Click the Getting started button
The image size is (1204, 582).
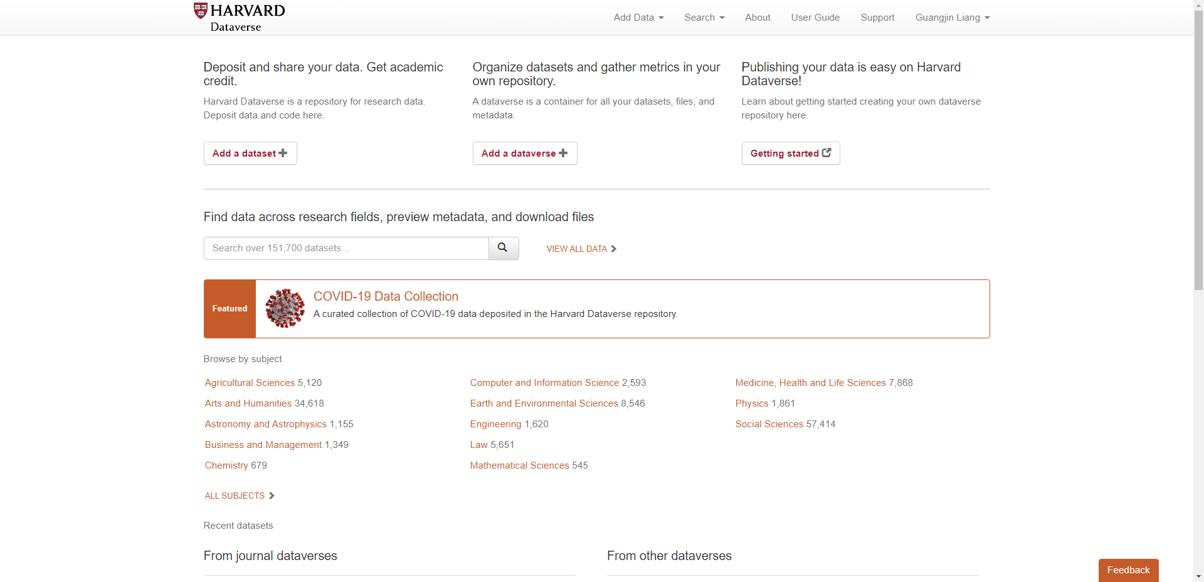point(791,153)
